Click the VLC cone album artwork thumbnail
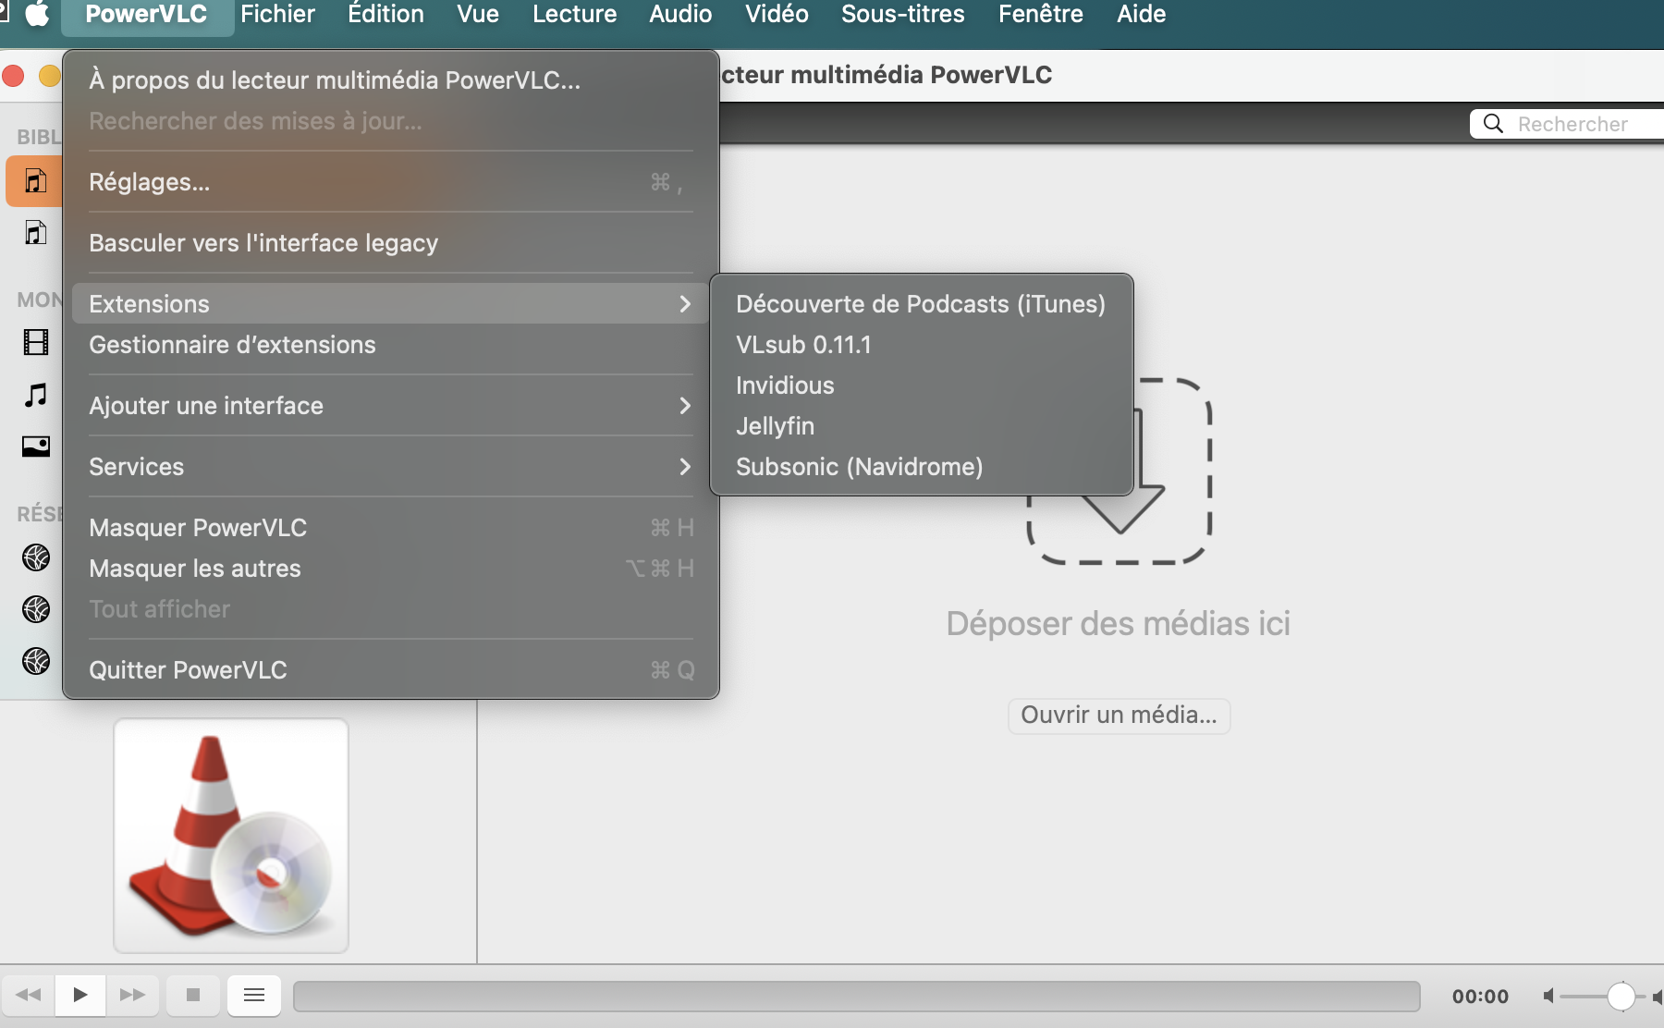Image resolution: width=1664 pixels, height=1028 pixels. click(231, 836)
